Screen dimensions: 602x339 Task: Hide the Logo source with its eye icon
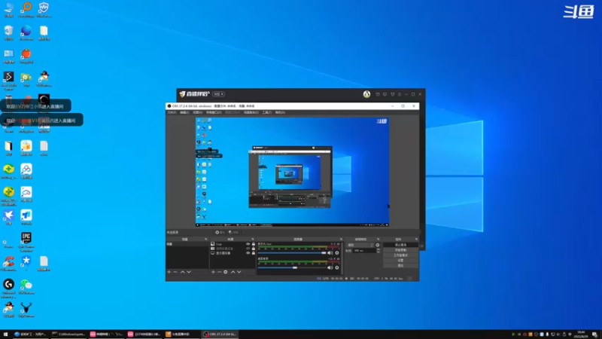tap(248, 244)
